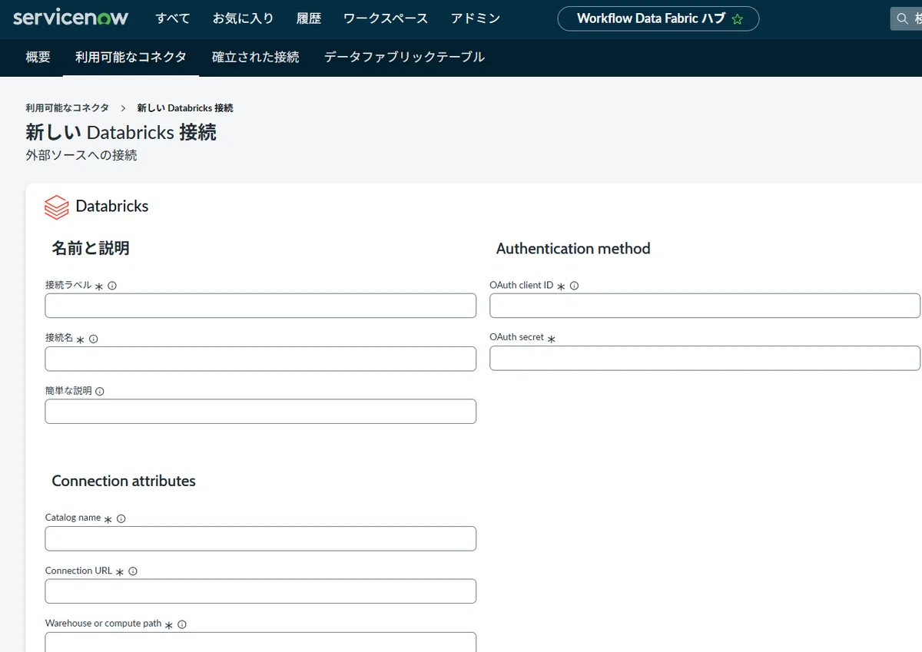This screenshot has height=652, width=922.
Task: Show info for 簡単な説明 field
Action: [100, 392]
